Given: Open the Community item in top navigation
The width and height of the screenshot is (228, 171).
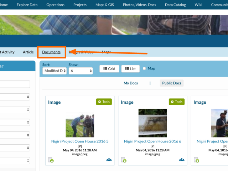Looking at the screenshot, I should tap(219, 5).
